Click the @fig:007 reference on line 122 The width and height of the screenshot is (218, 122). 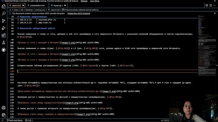pos(105,108)
